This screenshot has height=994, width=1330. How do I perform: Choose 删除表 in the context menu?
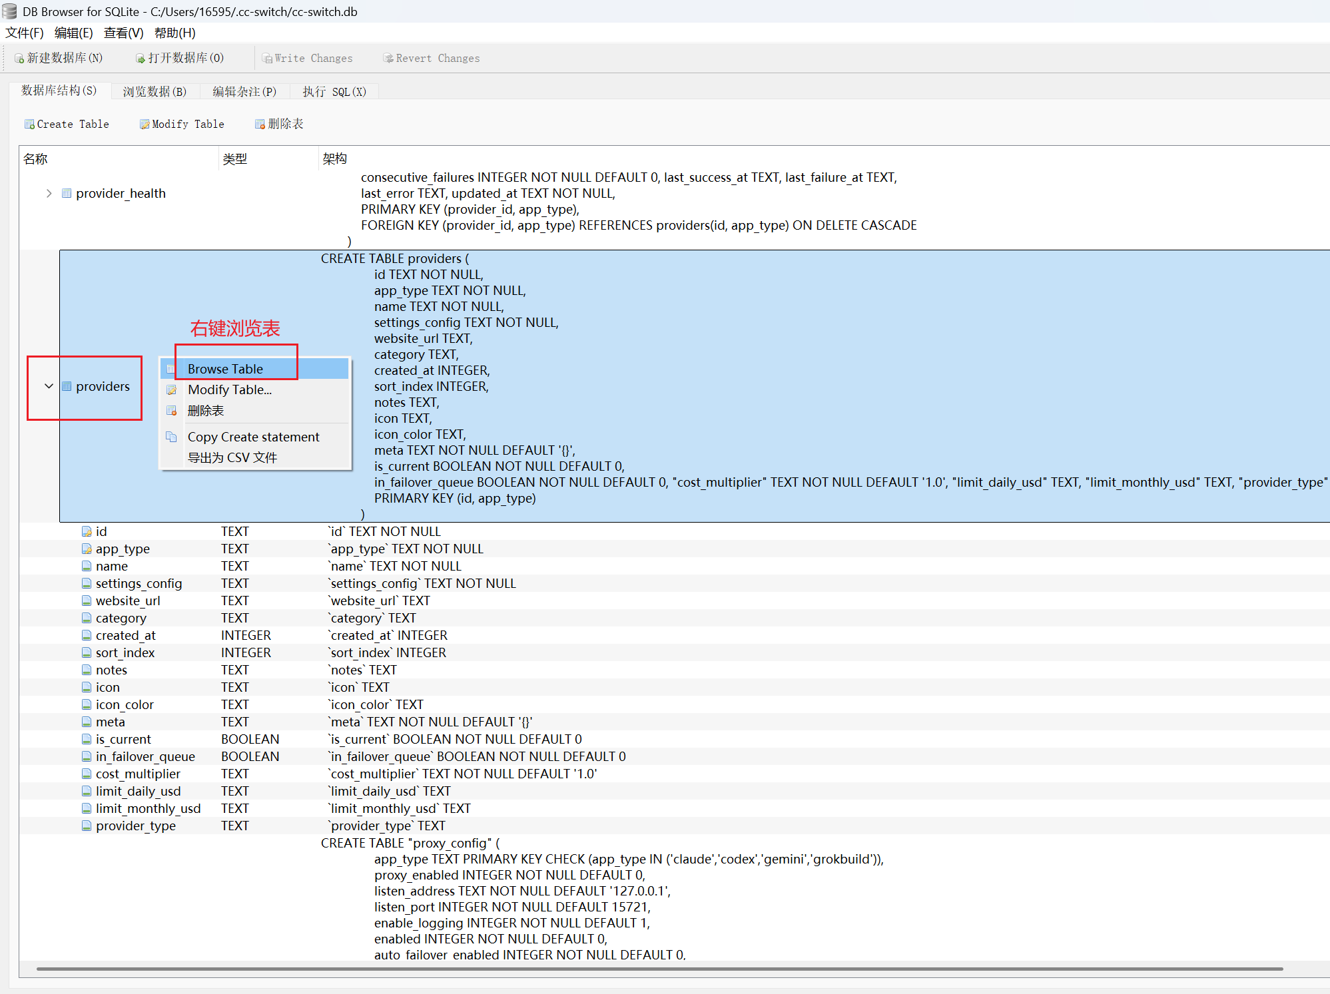255,410
